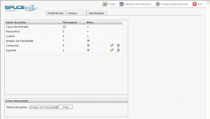Select the Comercial folder name
Screen dimensions: 210x119
click(x=12, y=46)
